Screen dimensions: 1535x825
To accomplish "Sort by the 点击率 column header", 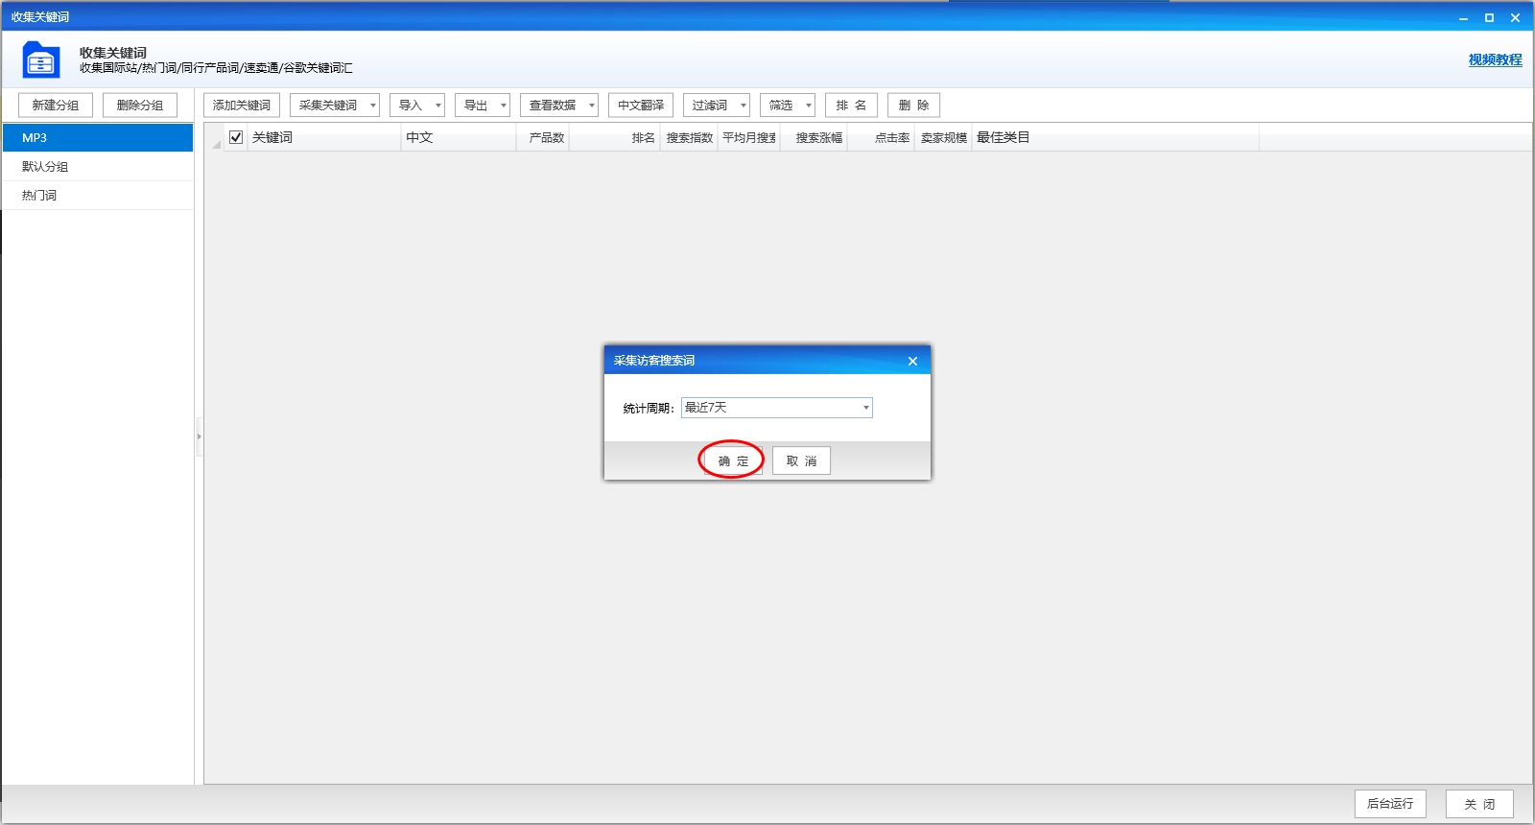I will [881, 137].
